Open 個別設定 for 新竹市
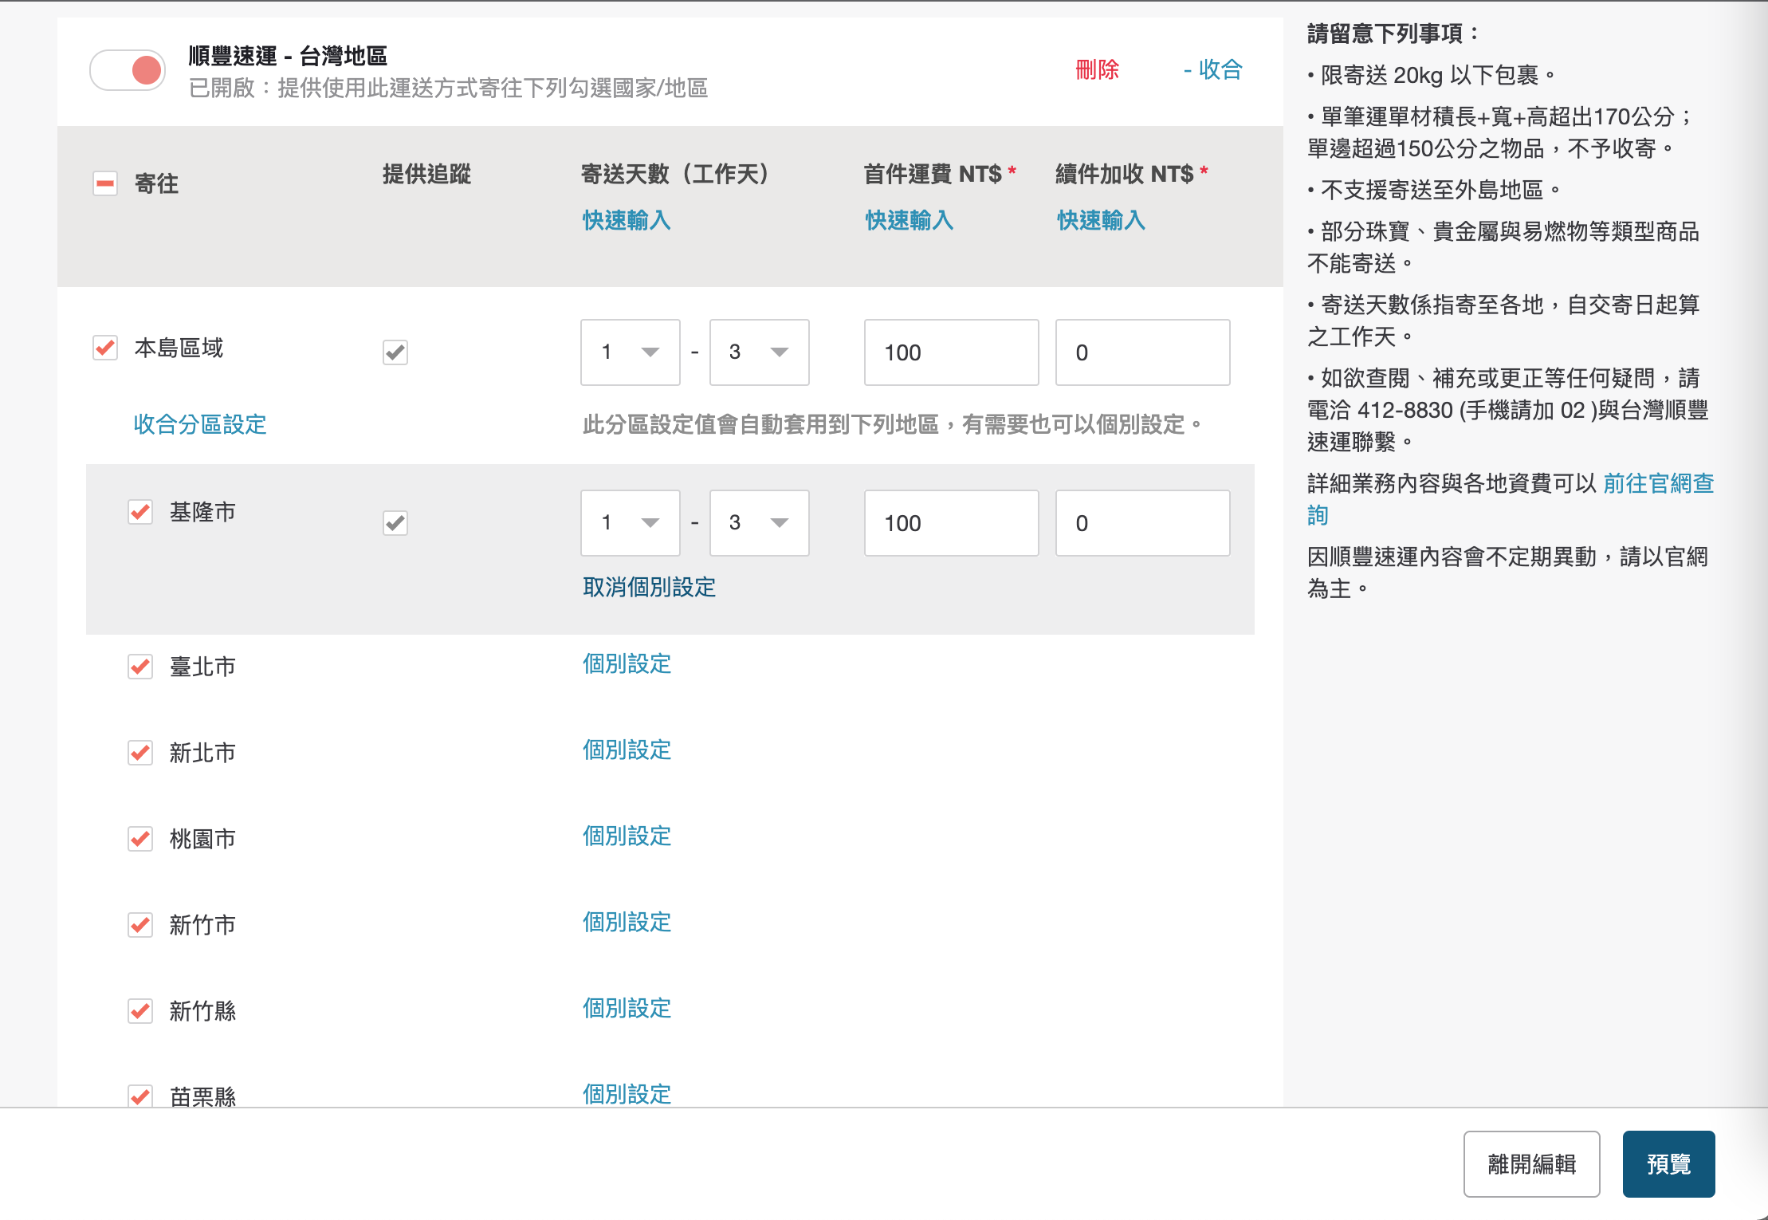The height and width of the screenshot is (1220, 1768). click(627, 923)
